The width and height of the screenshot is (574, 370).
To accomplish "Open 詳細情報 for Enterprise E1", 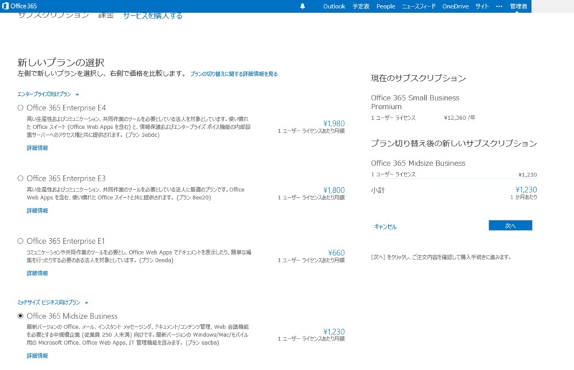I will [37, 273].
